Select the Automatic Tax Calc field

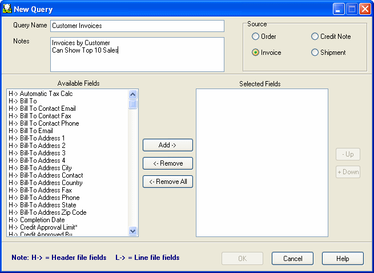coord(46,94)
